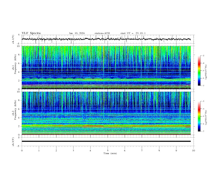
Task: Click the time axis tick label "9"
Action: 176,150
